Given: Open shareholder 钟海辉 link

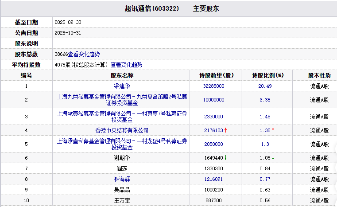Looking at the screenshot, I should (x=122, y=179).
